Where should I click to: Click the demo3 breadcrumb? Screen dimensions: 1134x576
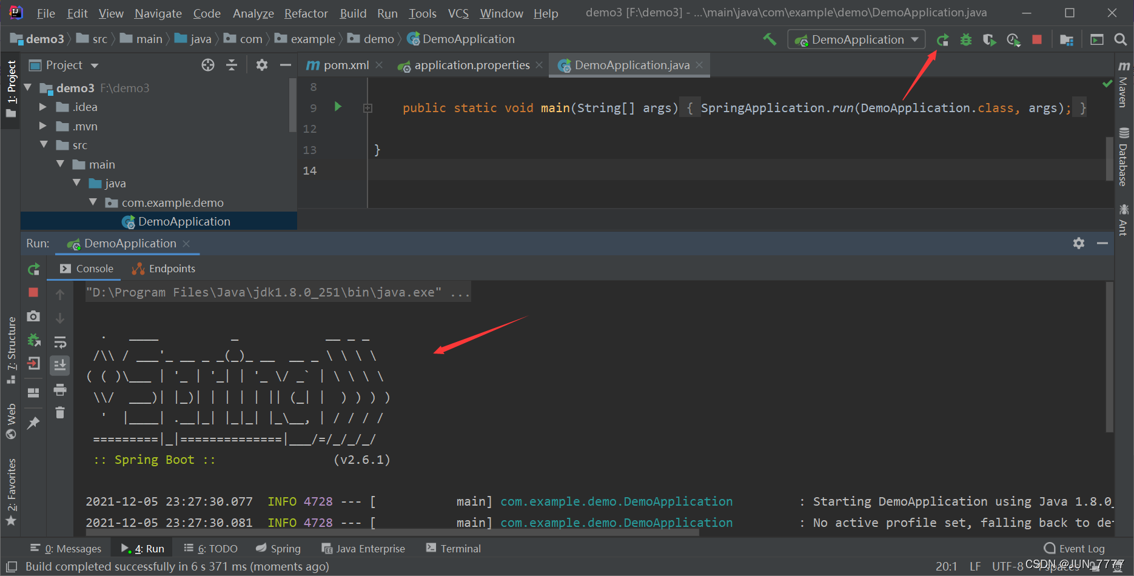[38, 39]
